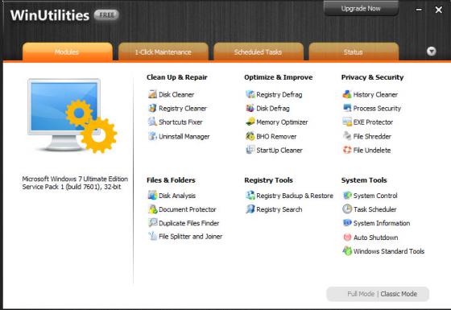Click the Task Scheduler label
This screenshot has height=310, width=451.
(x=374, y=209)
